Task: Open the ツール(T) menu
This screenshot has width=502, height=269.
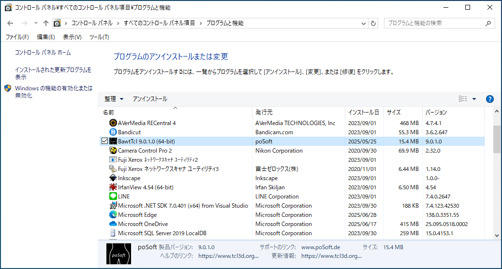Action: [x=99, y=37]
